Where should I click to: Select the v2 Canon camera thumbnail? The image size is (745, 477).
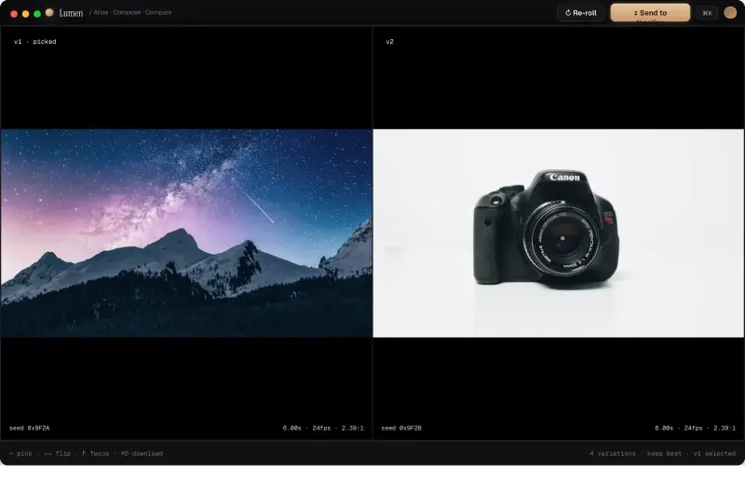click(x=559, y=233)
